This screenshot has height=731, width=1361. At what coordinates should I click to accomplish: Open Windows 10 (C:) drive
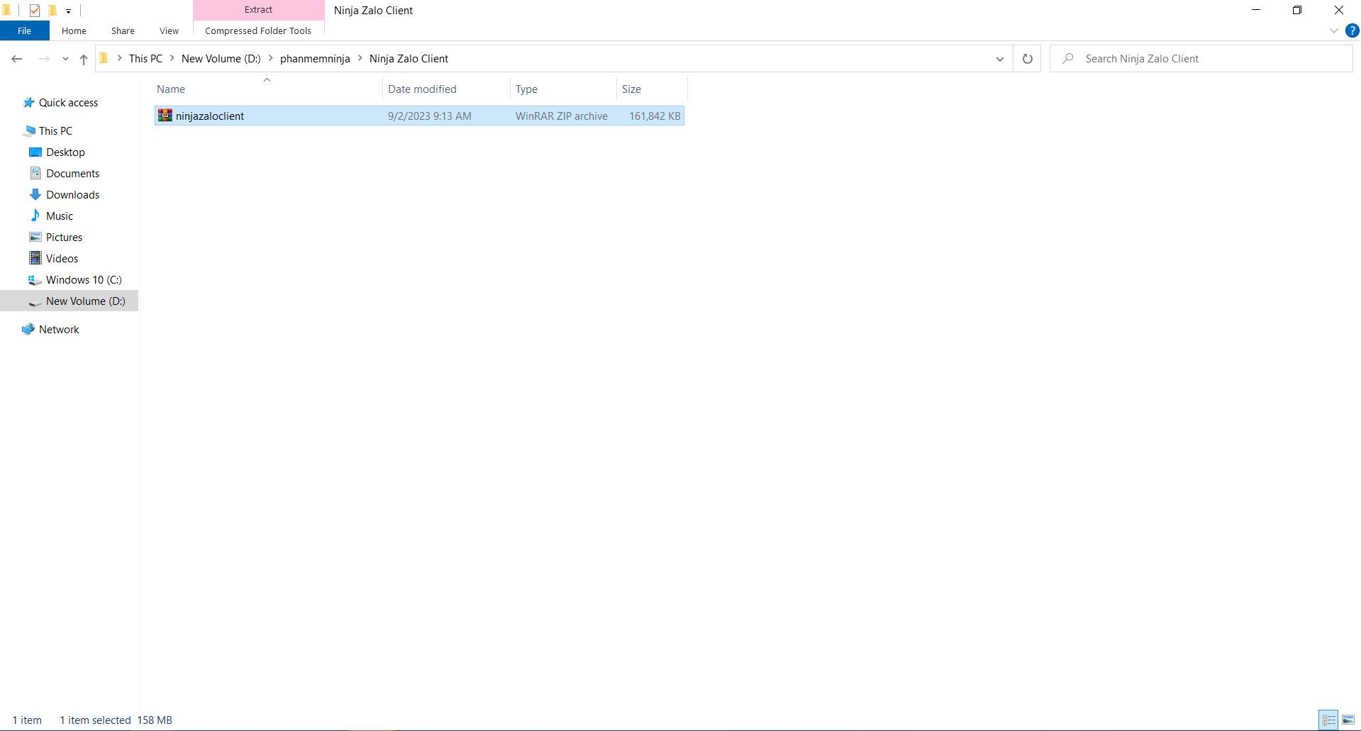84,280
